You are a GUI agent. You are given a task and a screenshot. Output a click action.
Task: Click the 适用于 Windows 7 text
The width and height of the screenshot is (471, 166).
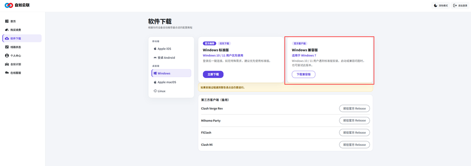click(x=304, y=55)
